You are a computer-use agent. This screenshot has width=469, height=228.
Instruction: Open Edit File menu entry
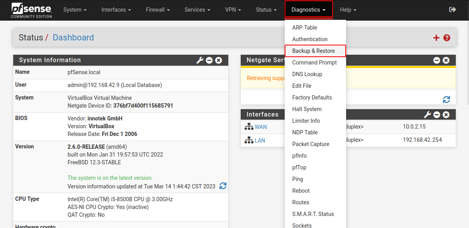[x=315, y=86]
